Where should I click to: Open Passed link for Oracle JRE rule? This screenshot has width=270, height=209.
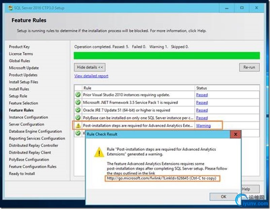202,110
